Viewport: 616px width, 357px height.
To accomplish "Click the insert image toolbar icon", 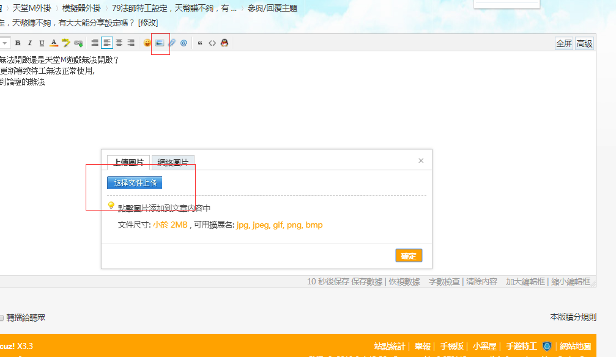I will [160, 43].
